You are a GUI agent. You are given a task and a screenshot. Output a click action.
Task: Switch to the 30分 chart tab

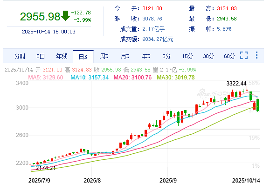pos(208,56)
